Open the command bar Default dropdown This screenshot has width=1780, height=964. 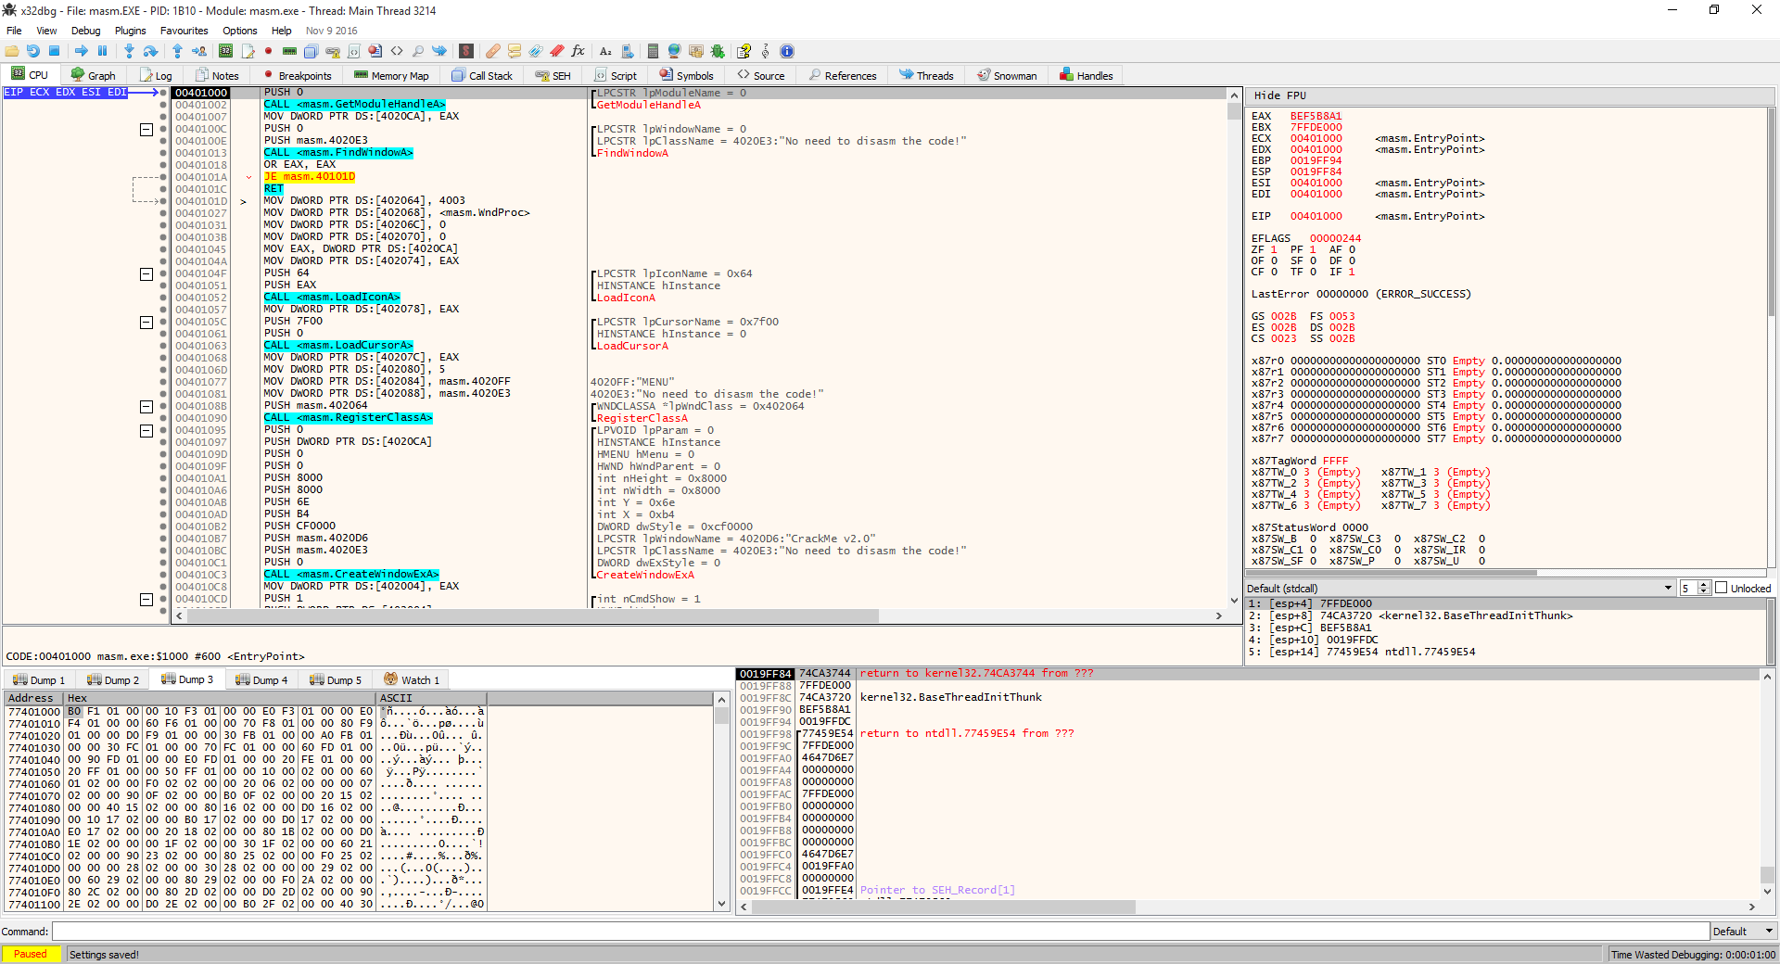pyautogui.click(x=1743, y=932)
